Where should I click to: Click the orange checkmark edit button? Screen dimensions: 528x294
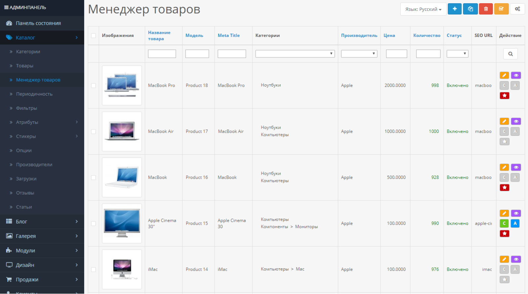(x=501, y=9)
